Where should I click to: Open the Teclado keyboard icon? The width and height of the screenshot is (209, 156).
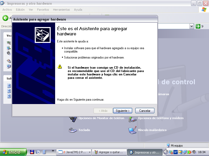[73, 130]
